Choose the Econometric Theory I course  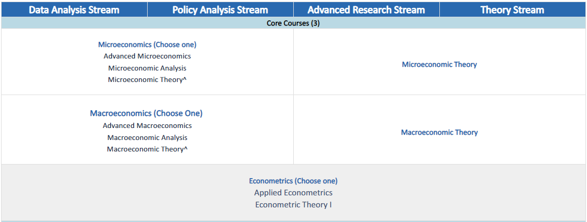(x=293, y=204)
